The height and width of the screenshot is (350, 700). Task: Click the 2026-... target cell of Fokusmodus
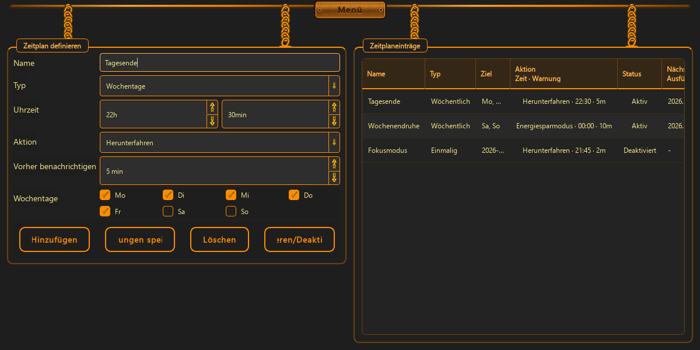(x=493, y=150)
